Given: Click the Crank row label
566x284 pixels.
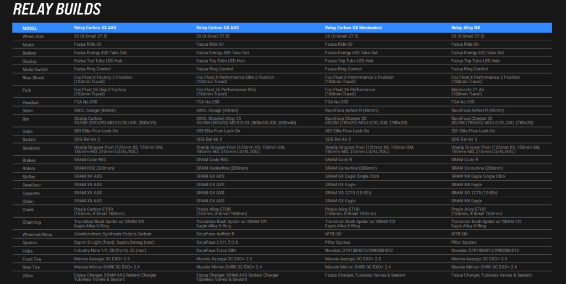Looking at the screenshot, I should pos(28,209).
